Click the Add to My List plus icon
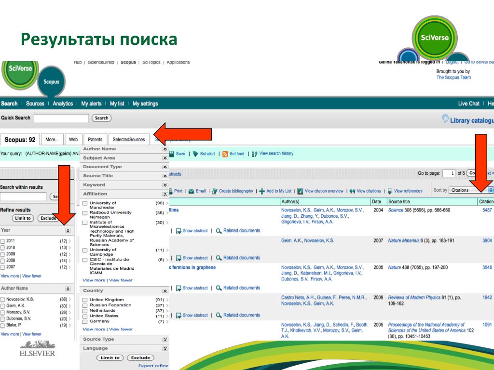This screenshot has height=370, width=494. (x=262, y=191)
